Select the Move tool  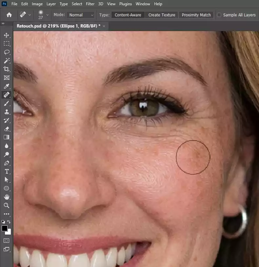click(x=7, y=35)
